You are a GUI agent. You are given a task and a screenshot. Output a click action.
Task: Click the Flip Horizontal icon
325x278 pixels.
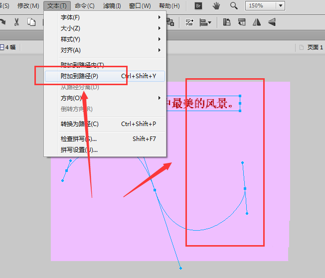257,22
